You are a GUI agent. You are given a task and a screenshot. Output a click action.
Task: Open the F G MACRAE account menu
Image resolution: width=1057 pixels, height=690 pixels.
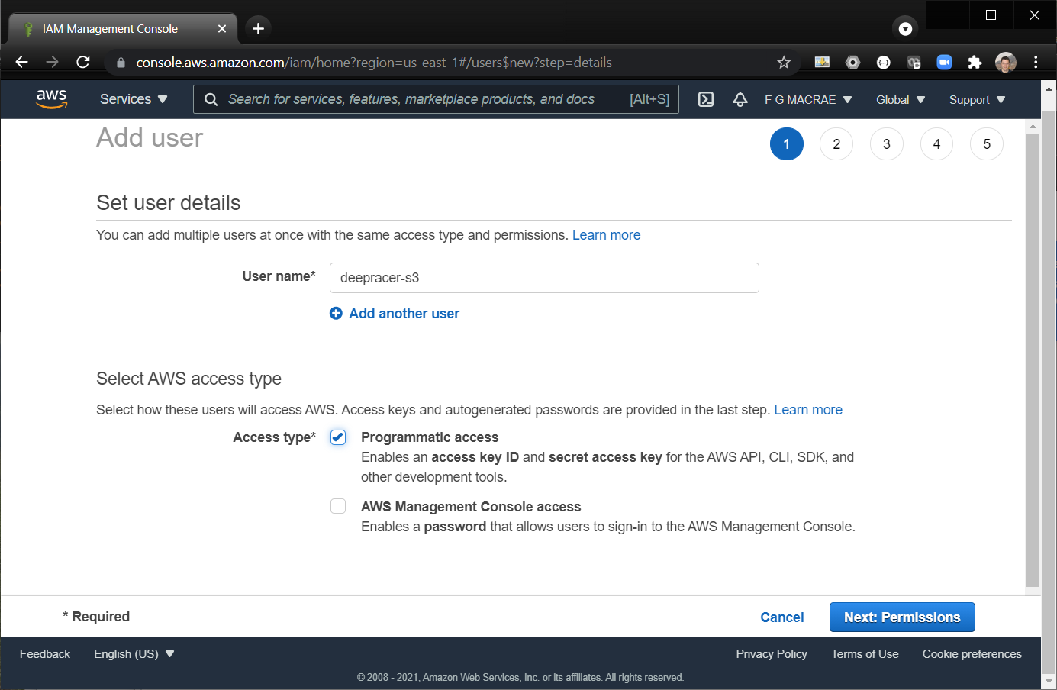(808, 100)
